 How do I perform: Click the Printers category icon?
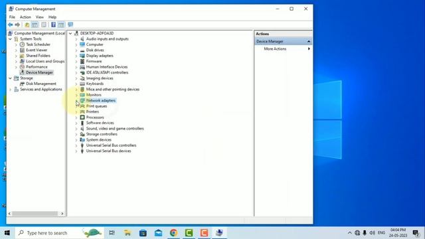click(82, 112)
